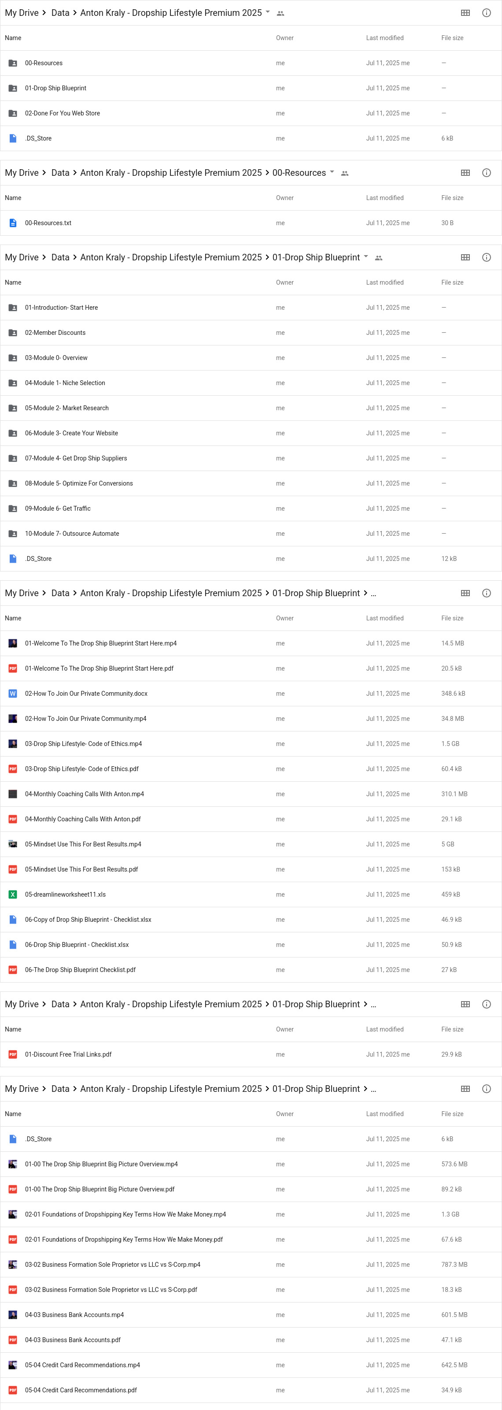Click video thumbnail of 01-00 The Drop Ship Blueprint Big Picture Overview.mp4
The width and height of the screenshot is (502, 1410).
[x=13, y=1164]
